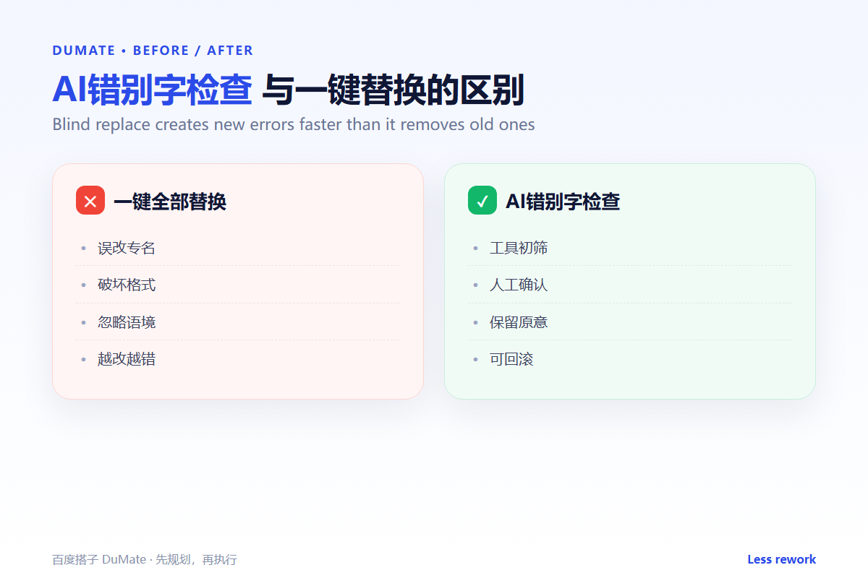Click the 百度搭子 DuMate footer text
The width and height of the screenshot is (868, 578).
tap(145, 560)
